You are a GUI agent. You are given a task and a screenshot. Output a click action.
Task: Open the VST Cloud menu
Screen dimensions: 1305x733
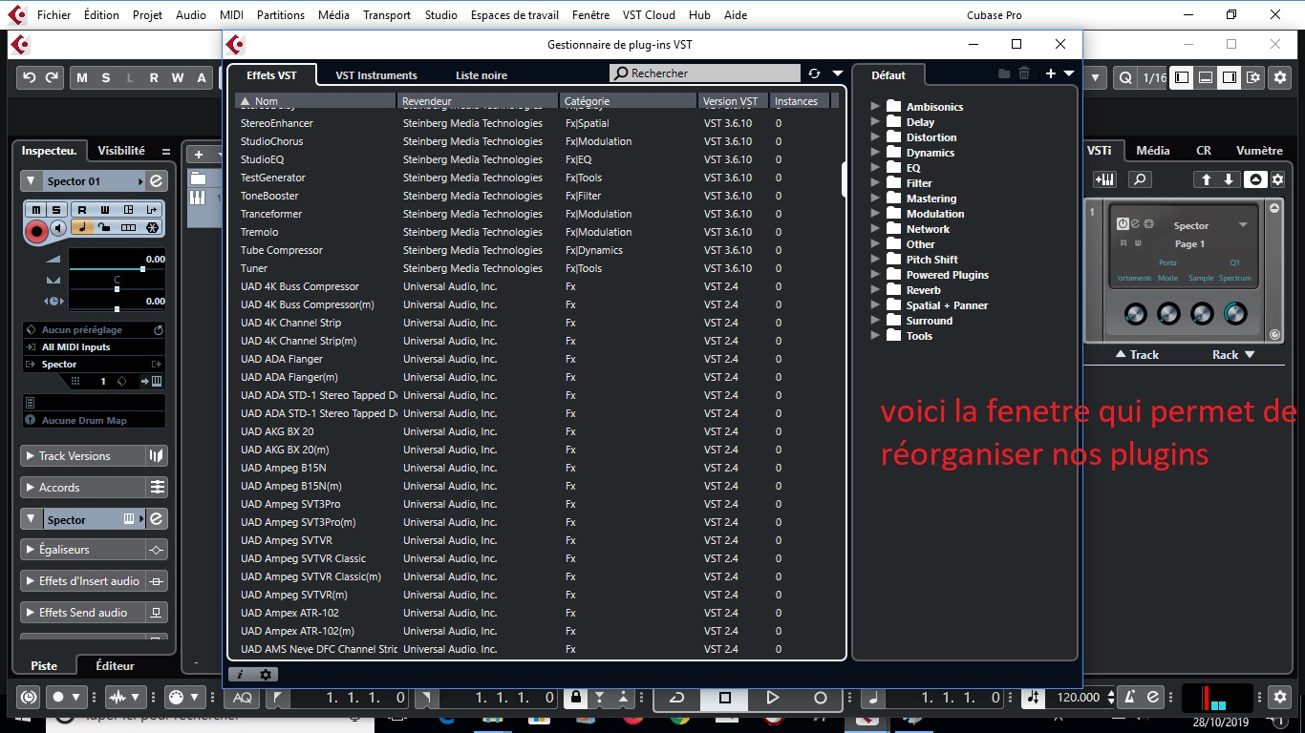tap(649, 15)
